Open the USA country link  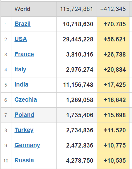coord(21,39)
